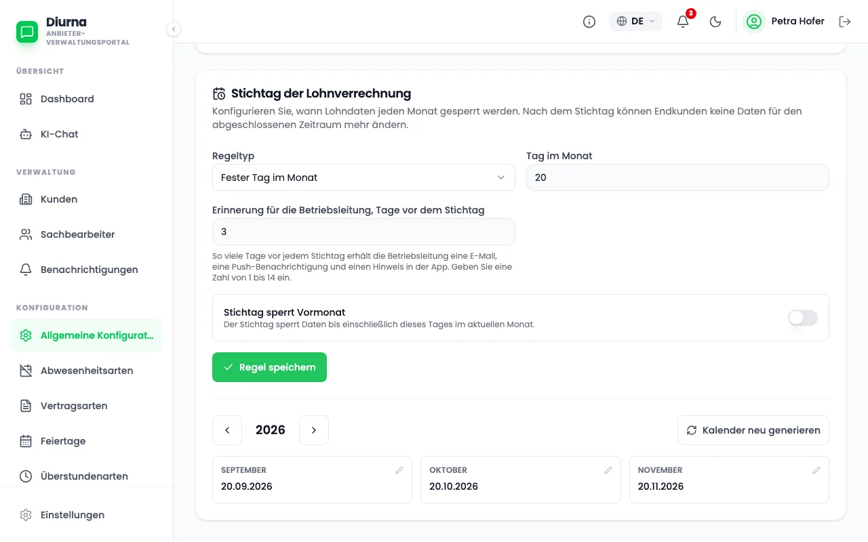The width and height of the screenshot is (868, 542).
Task: Click the logout icon beside Petra Hofer
Action: pos(845,22)
